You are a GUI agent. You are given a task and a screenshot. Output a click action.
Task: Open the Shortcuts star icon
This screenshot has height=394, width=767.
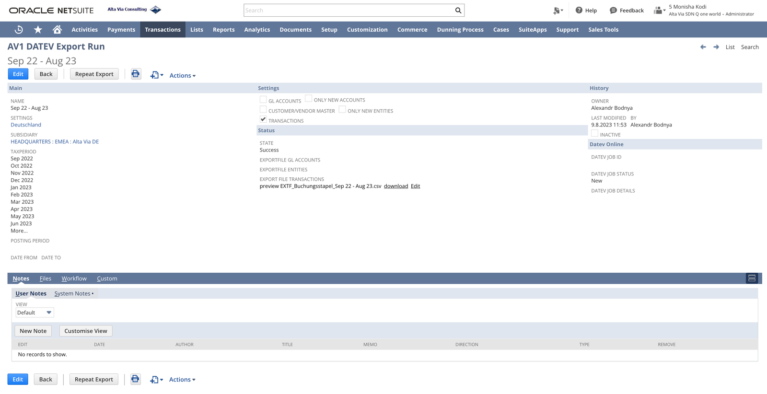tap(38, 30)
